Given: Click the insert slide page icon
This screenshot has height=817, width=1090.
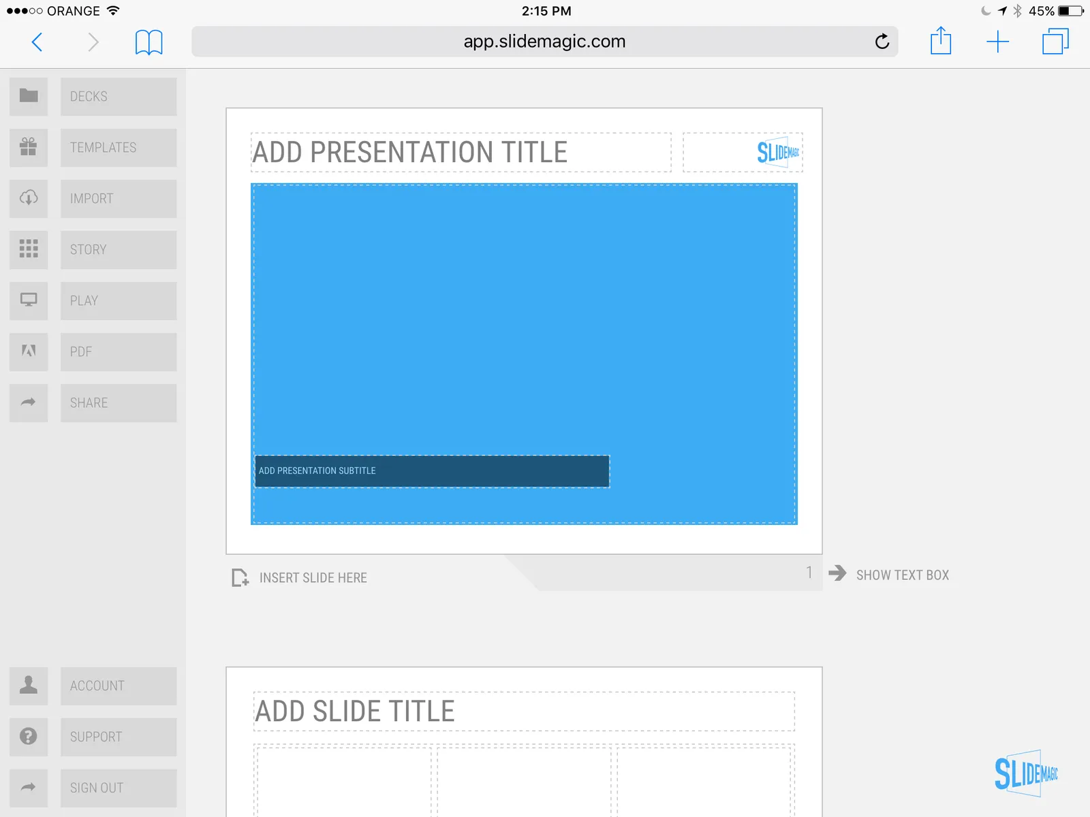Looking at the screenshot, I should 240,577.
